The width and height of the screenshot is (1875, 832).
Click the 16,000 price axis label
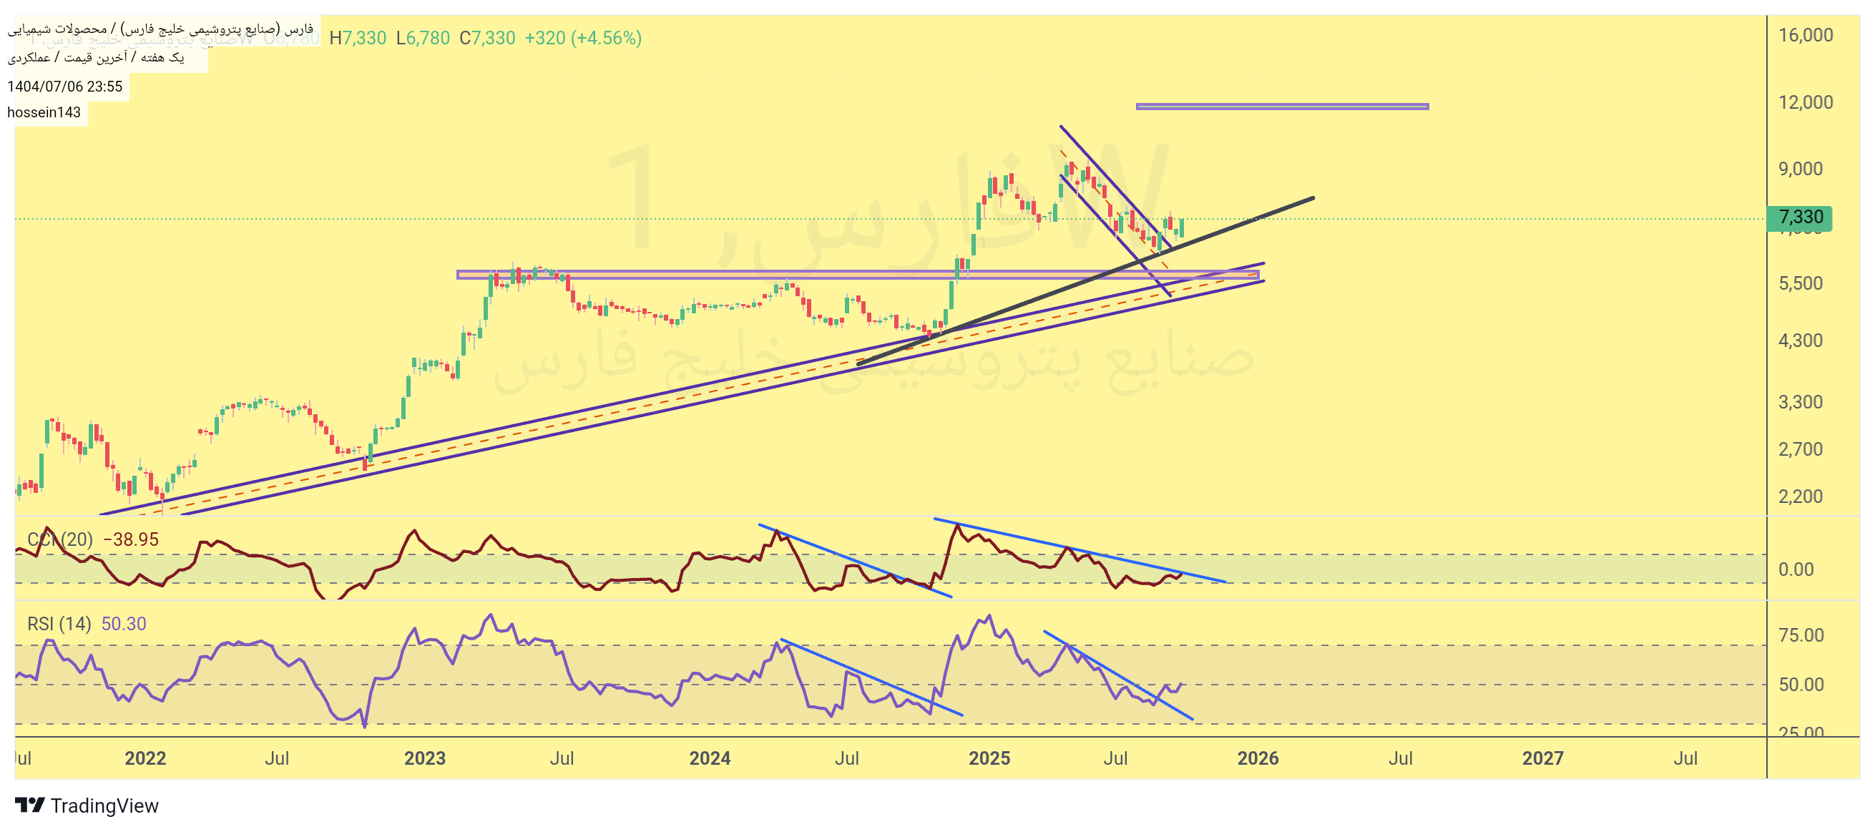point(1805,35)
